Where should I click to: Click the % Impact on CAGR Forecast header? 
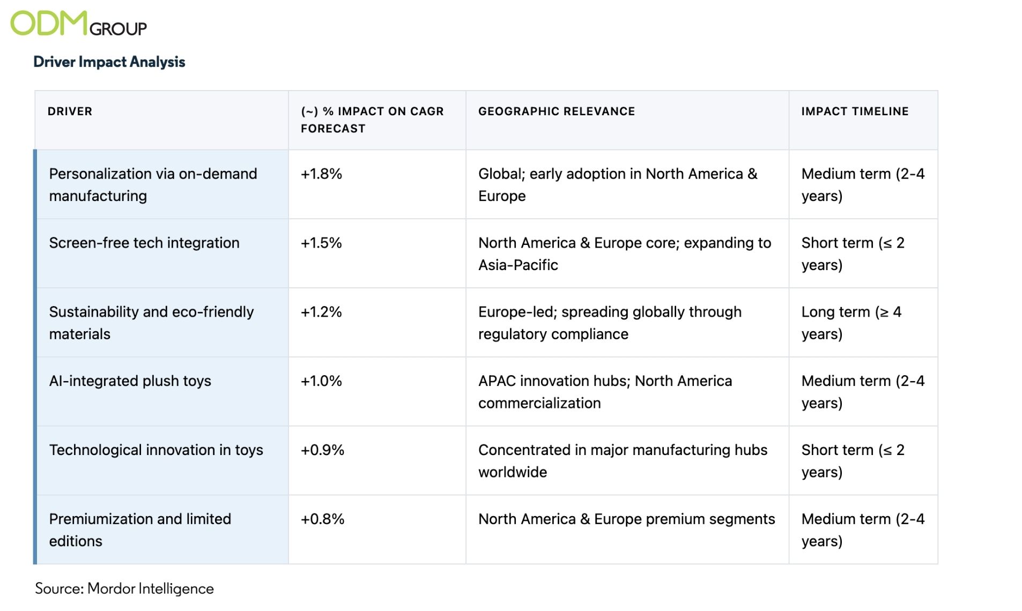[x=372, y=120]
